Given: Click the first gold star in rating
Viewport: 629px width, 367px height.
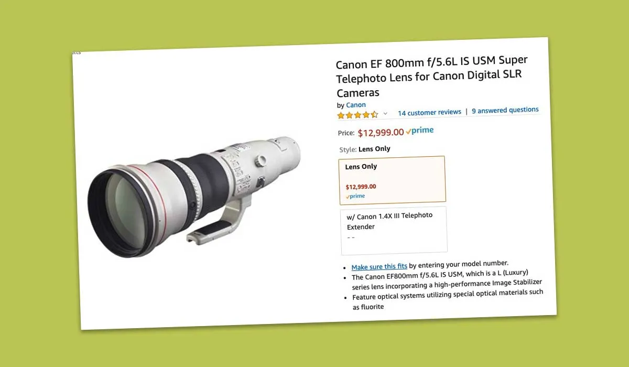Looking at the screenshot, I should 341,115.
